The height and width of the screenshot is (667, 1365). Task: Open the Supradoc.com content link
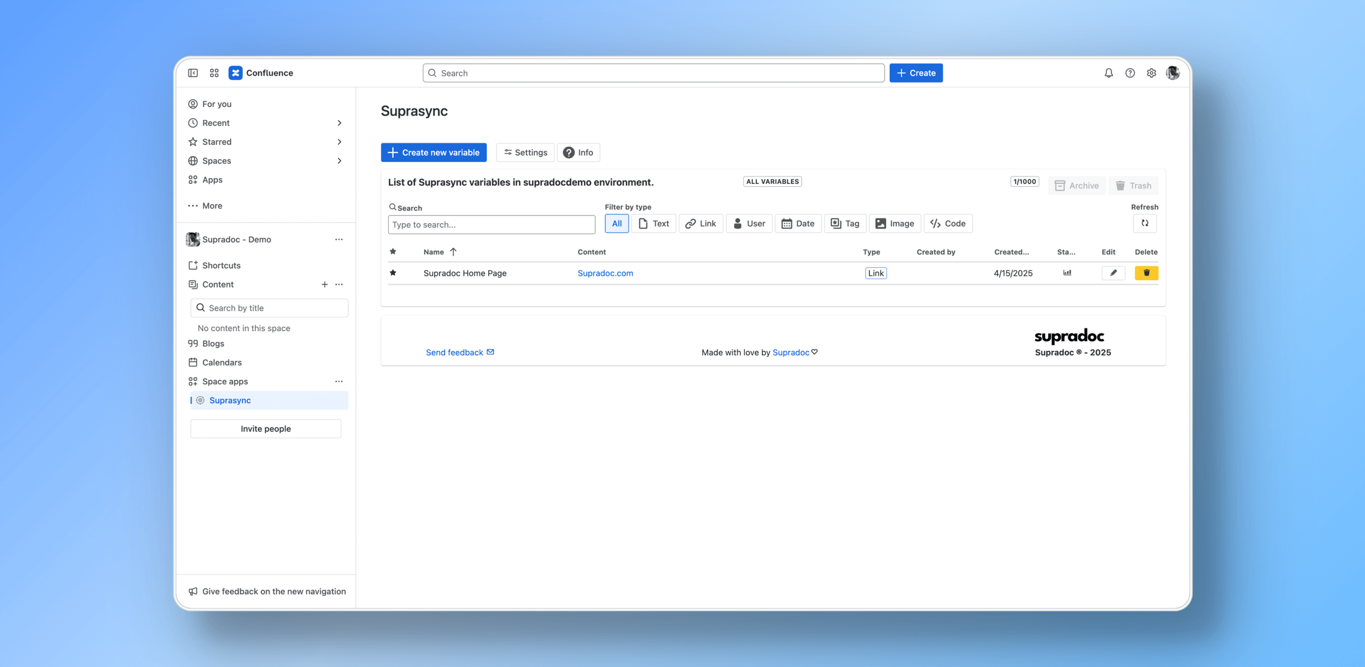tap(605, 273)
